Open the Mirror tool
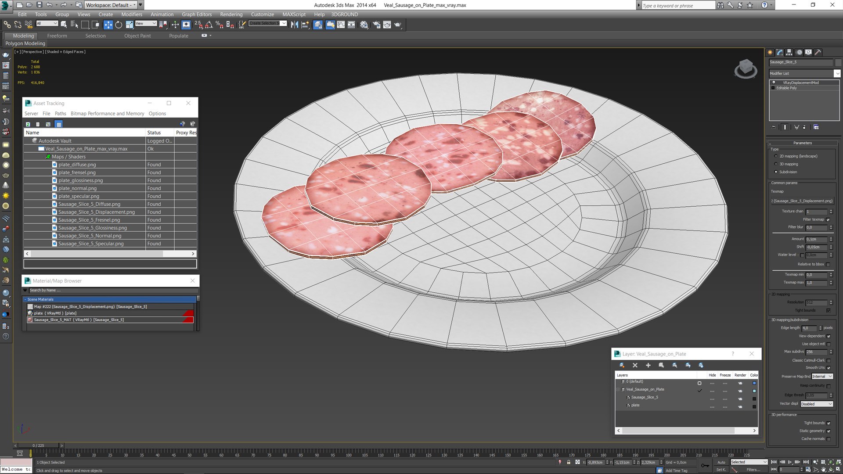Image resolution: width=843 pixels, height=474 pixels. (x=295, y=25)
